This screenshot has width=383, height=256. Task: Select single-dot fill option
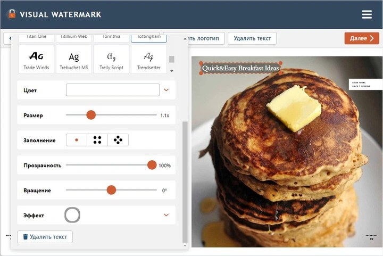click(x=77, y=140)
